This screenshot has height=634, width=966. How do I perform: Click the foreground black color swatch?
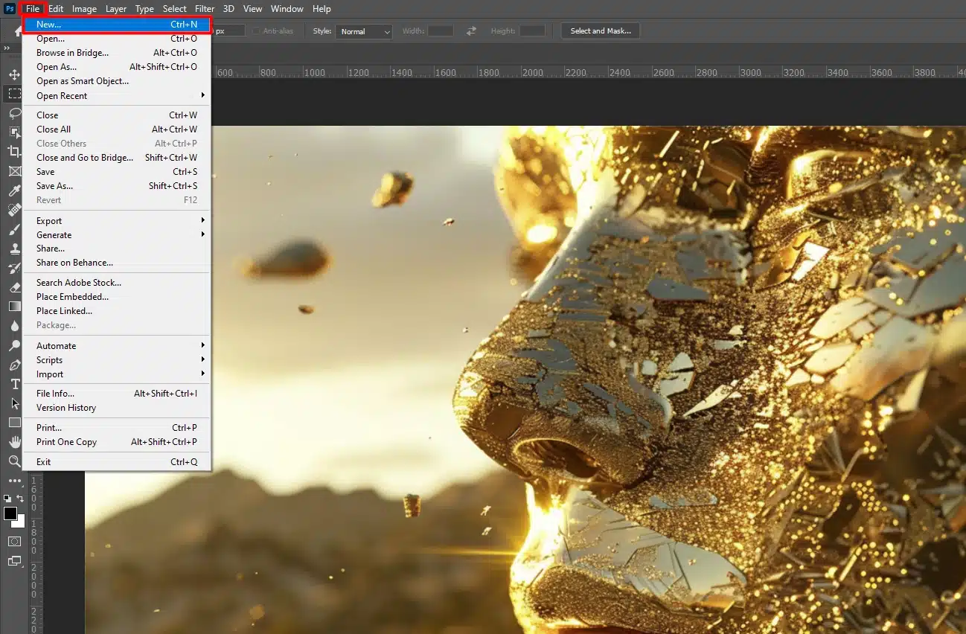10,513
